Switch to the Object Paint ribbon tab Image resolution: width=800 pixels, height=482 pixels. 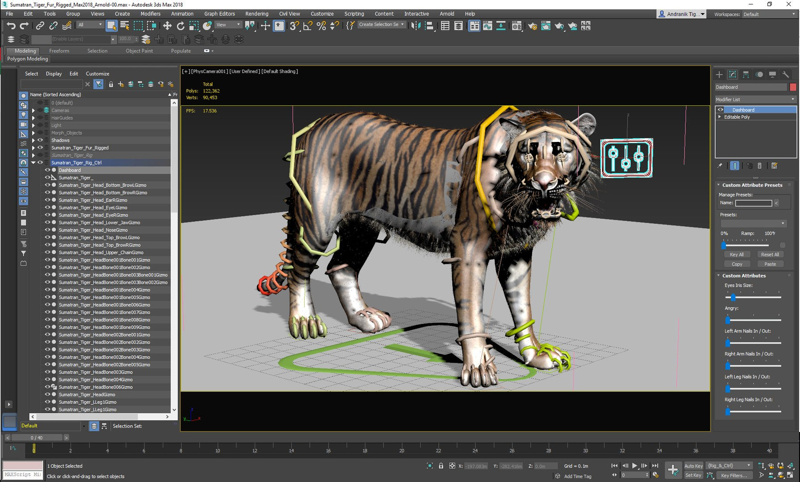coord(139,50)
